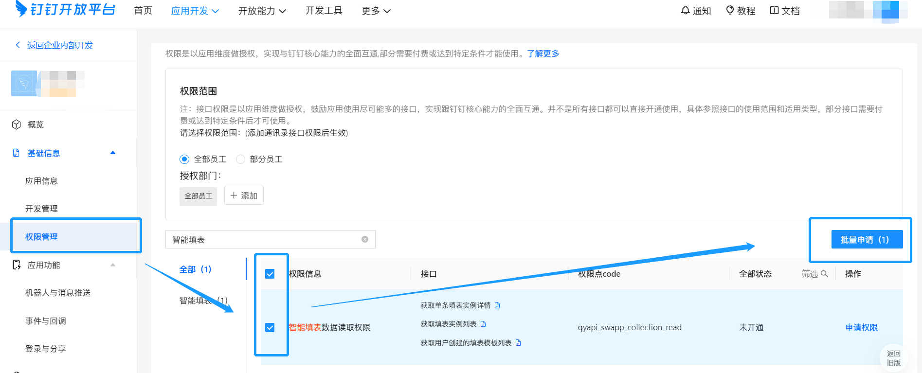Click the 筛选 filter text in header
This screenshot has width=922, height=373.
(810, 274)
